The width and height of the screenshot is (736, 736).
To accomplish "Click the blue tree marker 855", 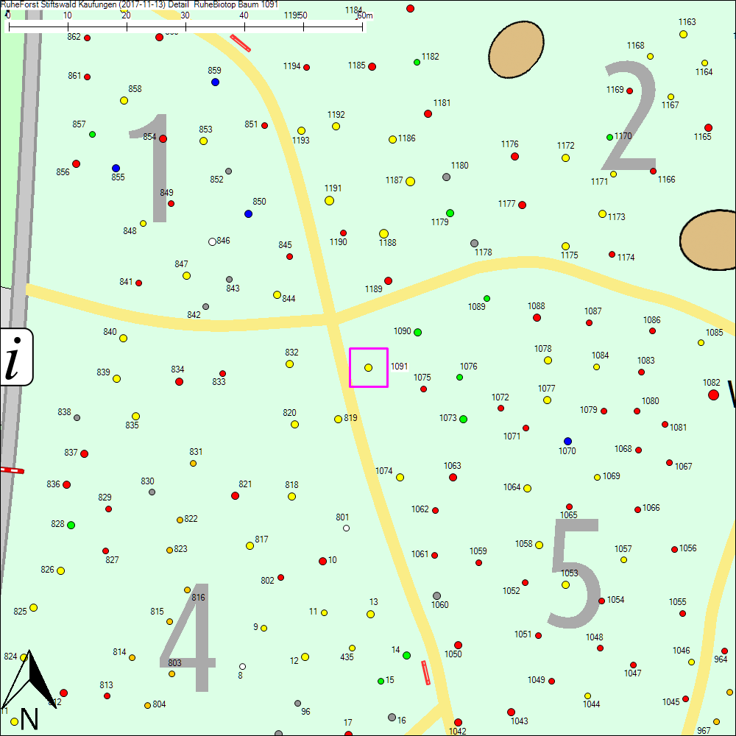I will click(x=116, y=168).
